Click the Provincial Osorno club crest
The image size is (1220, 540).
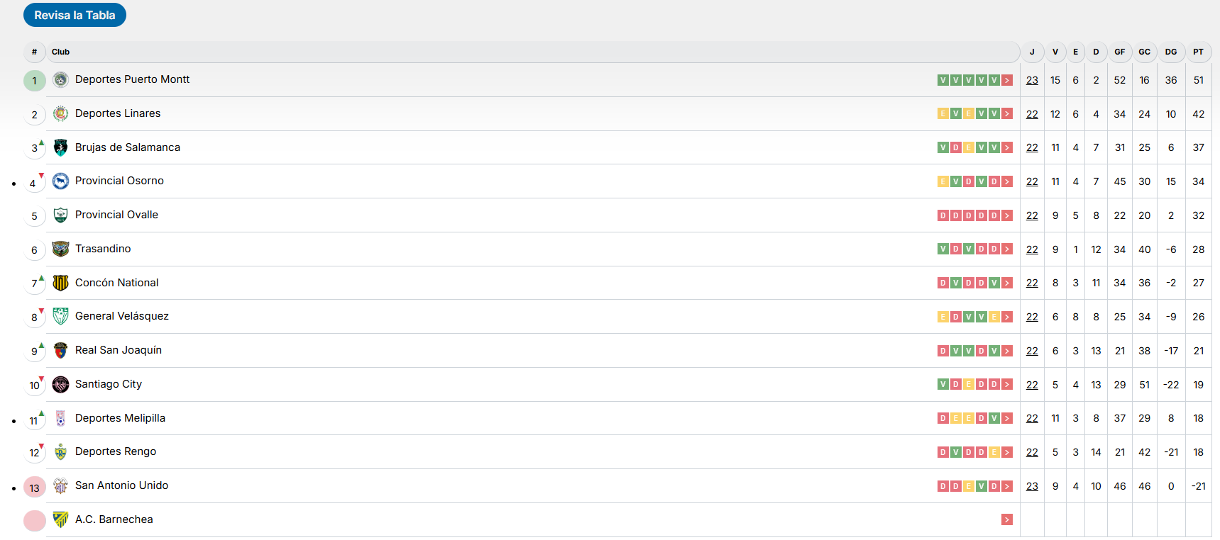point(61,181)
